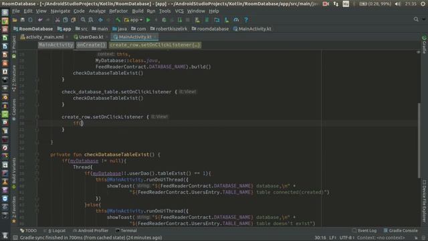Screen dimensions: 428x241
Task: Click the Find magnifier icon
Action: (83, 20)
